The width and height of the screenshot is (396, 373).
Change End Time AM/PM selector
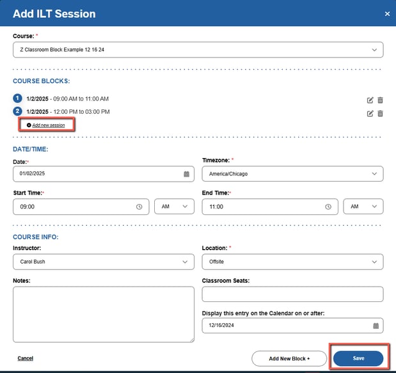363,207
